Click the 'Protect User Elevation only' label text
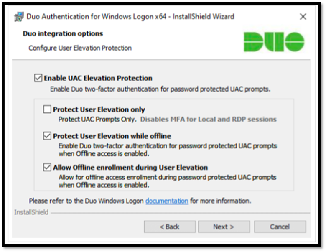The width and height of the screenshot is (326, 252). click(99, 109)
